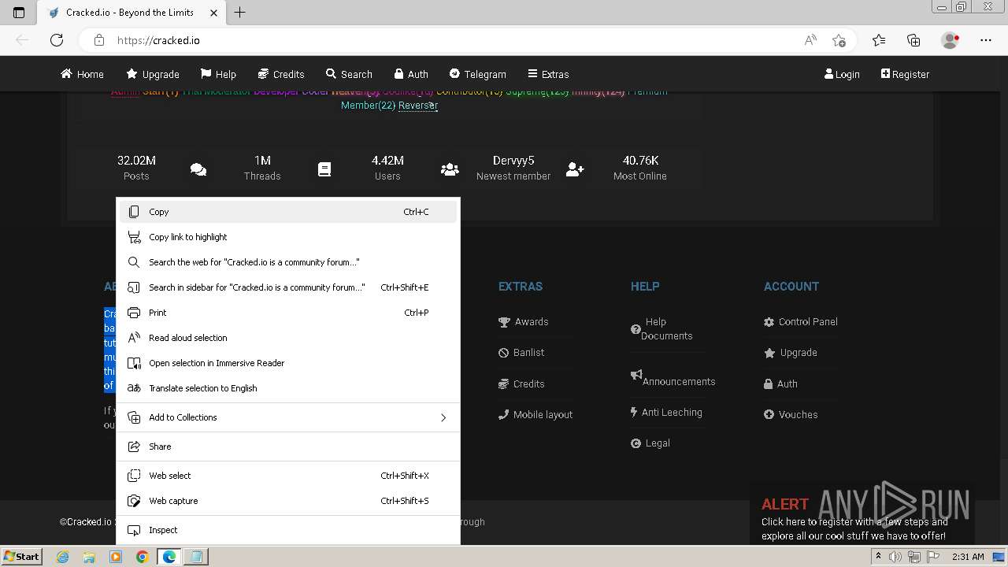Click the Control Panel gear icon
The width and height of the screenshot is (1008, 567).
click(x=769, y=321)
